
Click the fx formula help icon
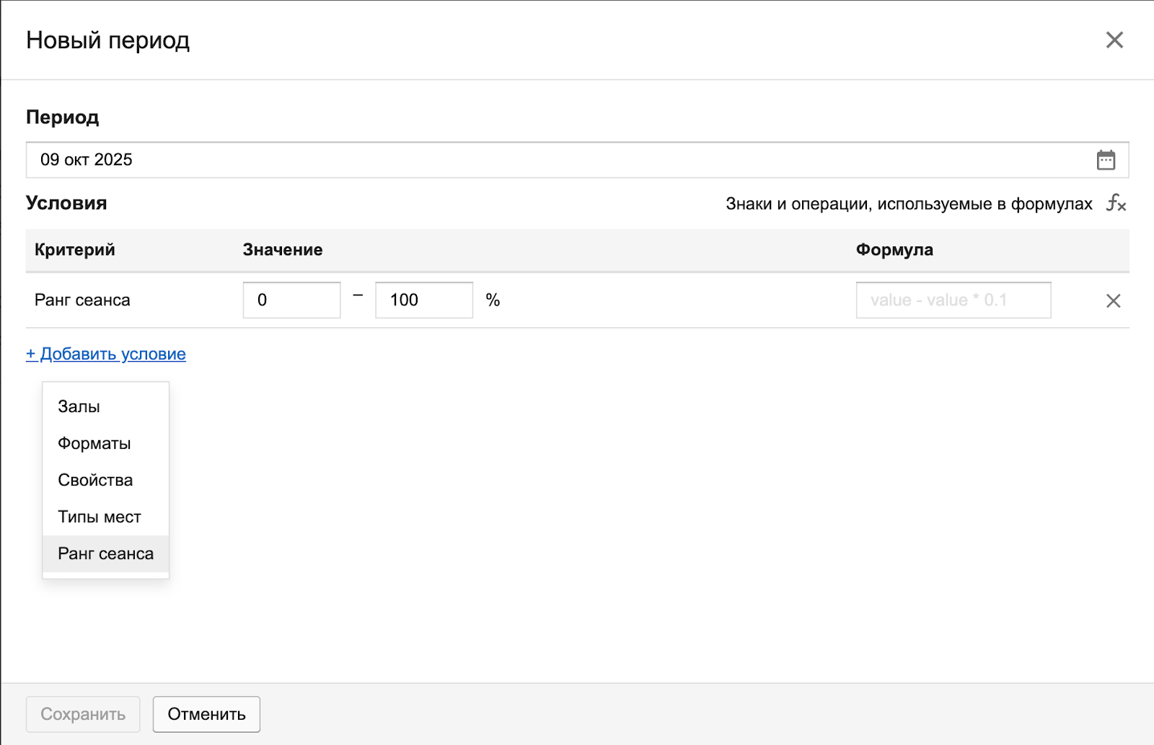click(x=1116, y=204)
